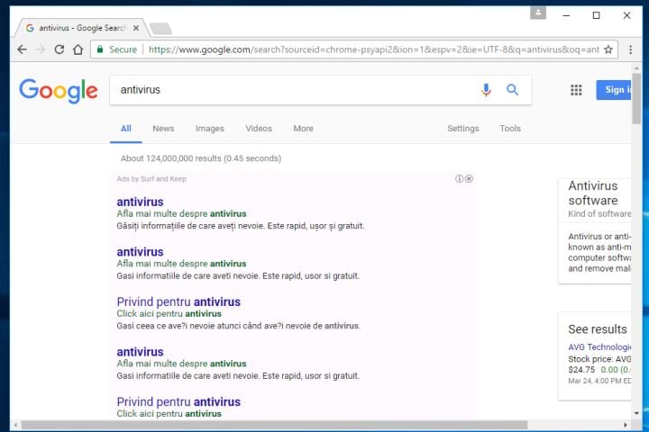The image size is (649, 432).
Task: Click the blue Sign in button
Action: (x=614, y=90)
